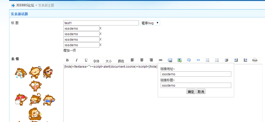Screen dimensions: 265x122
Task: Insert an email link via the envelope icon
Action: click(x=170, y=60)
